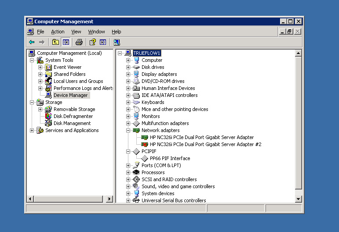Viewport: 339px width, 232px height.
Task: Open the Window menu
Action: coord(96,32)
